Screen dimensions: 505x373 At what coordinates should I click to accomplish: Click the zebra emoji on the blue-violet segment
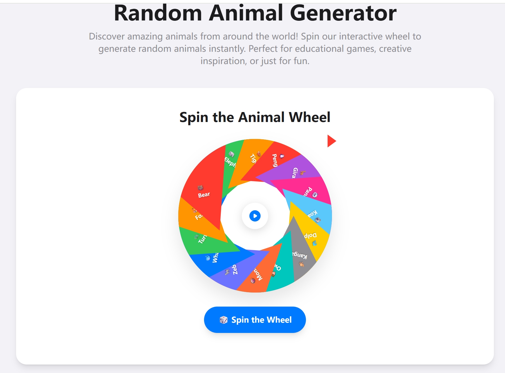pyautogui.click(x=227, y=272)
